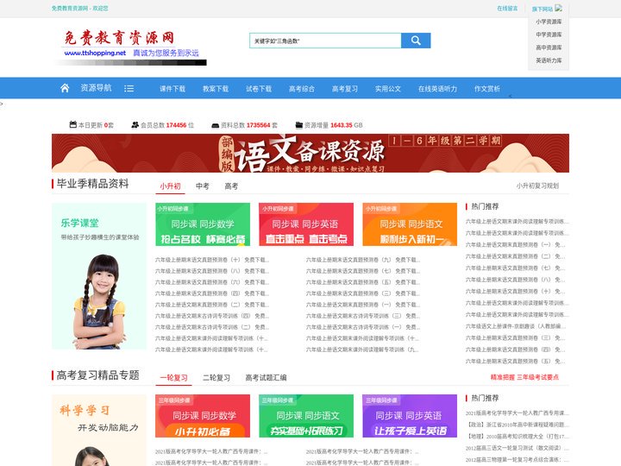Select the 高考试题汇编 tab
This screenshot has width=621, height=466.
click(x=266, y=378)
